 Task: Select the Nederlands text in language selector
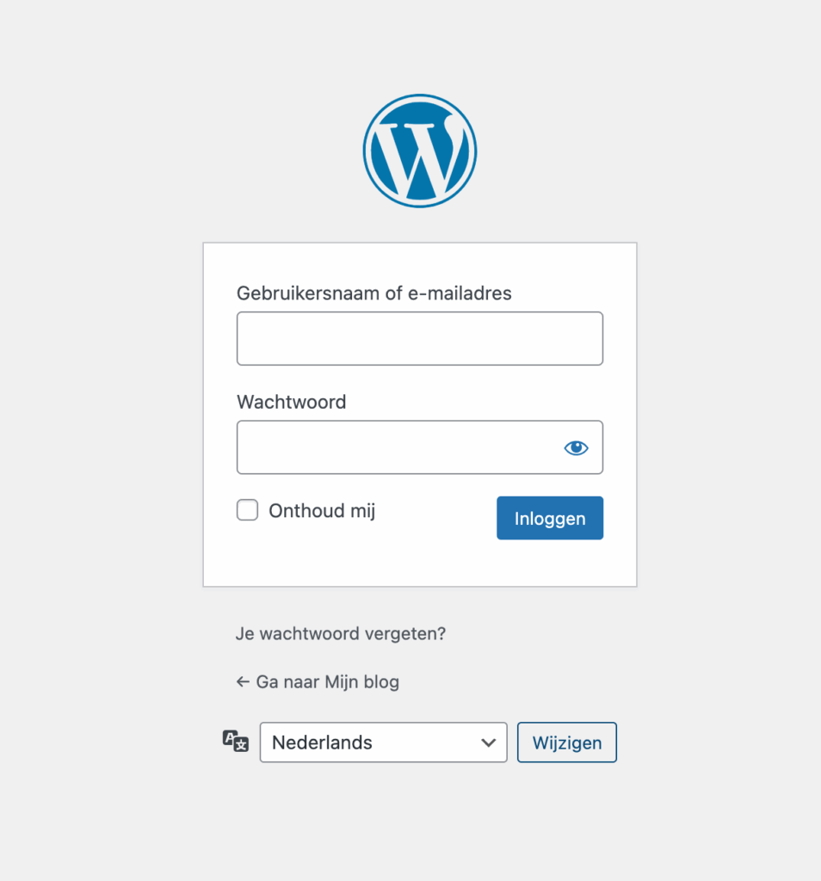[322, 742]
